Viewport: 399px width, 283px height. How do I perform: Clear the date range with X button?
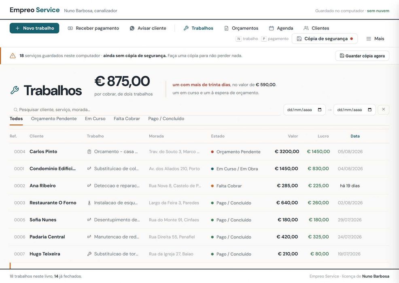[x=384, y=109]
